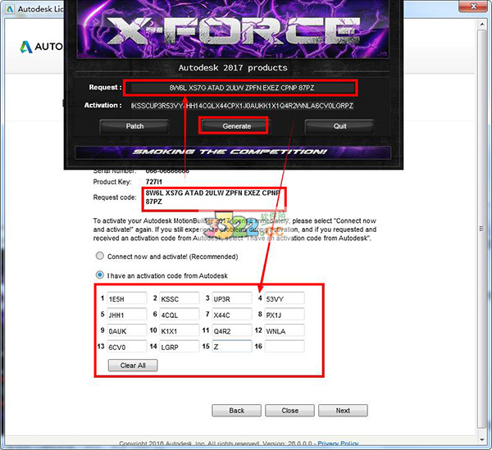Click the Quit button in X-Force
This screenshot has width=492, height=450.
tap(339, 126)
